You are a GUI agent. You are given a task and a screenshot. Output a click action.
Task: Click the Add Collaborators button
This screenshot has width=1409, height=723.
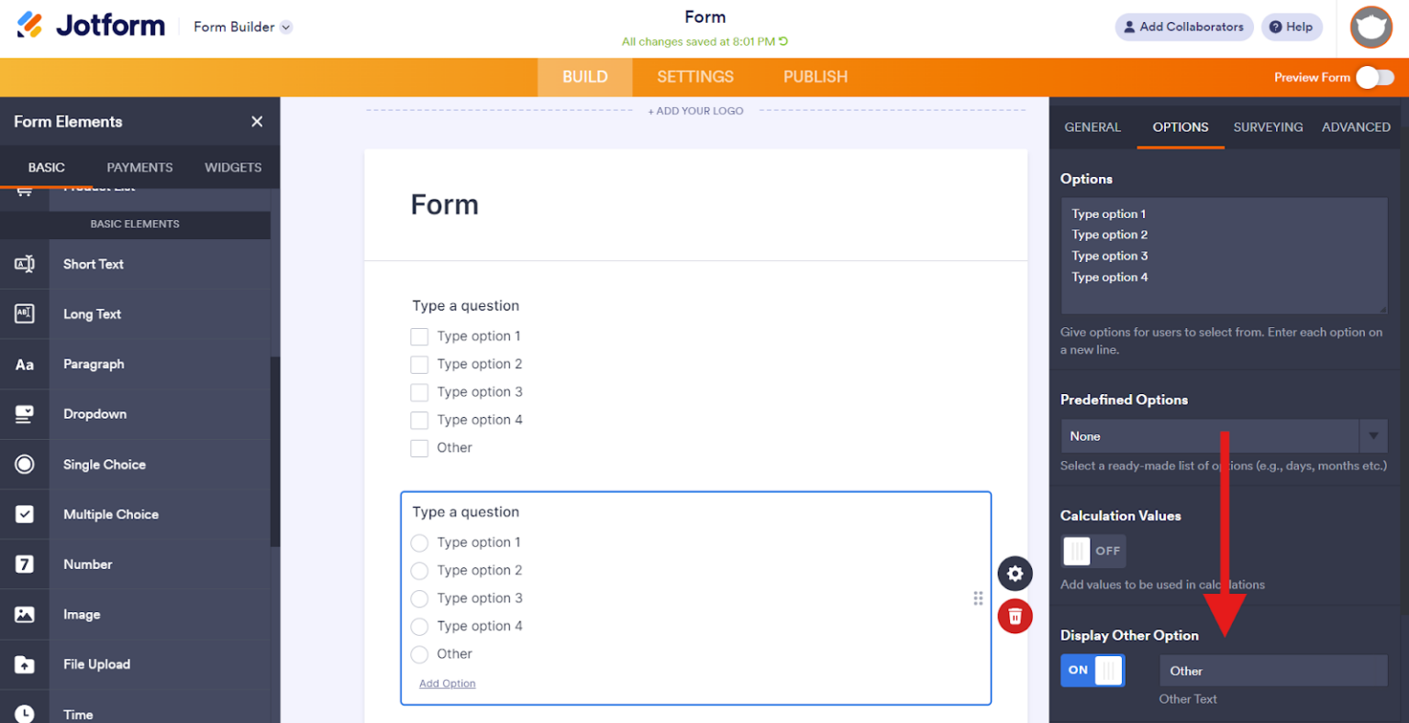(1183, 27)
